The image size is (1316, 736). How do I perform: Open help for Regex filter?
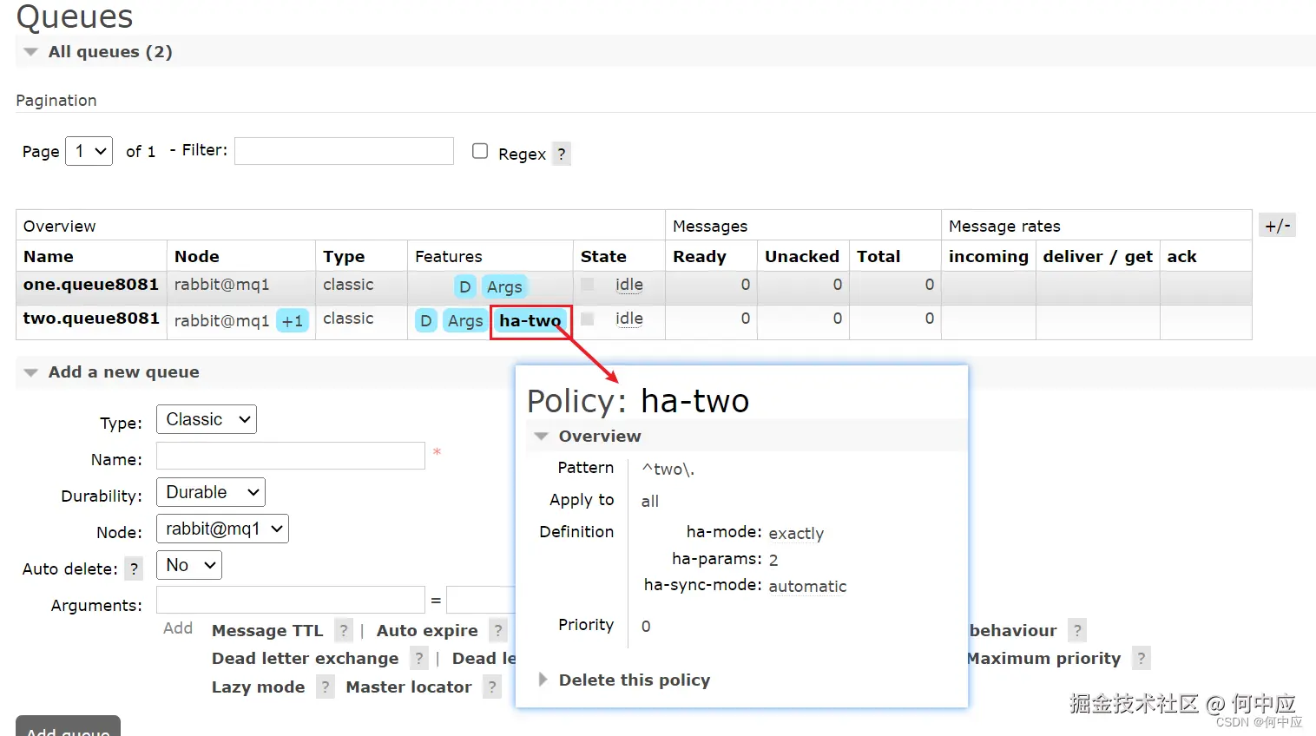[562, 154]
